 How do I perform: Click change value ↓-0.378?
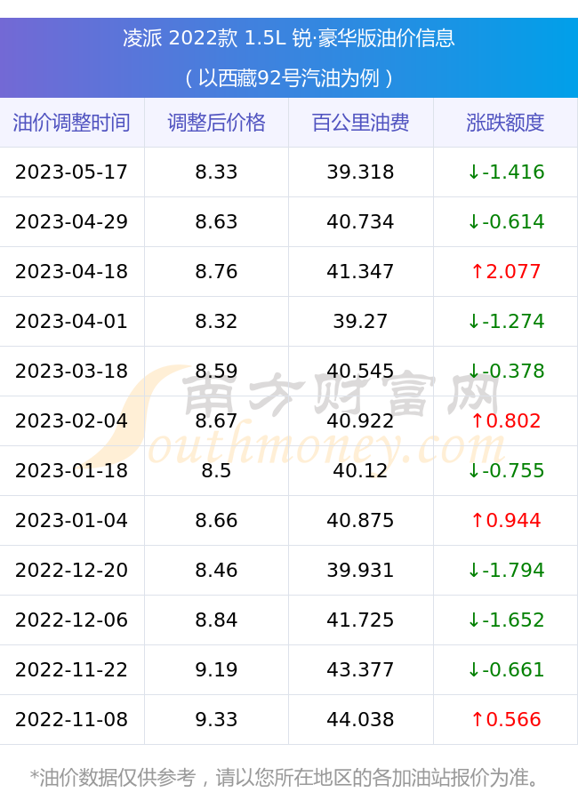[x=506, y=372]
